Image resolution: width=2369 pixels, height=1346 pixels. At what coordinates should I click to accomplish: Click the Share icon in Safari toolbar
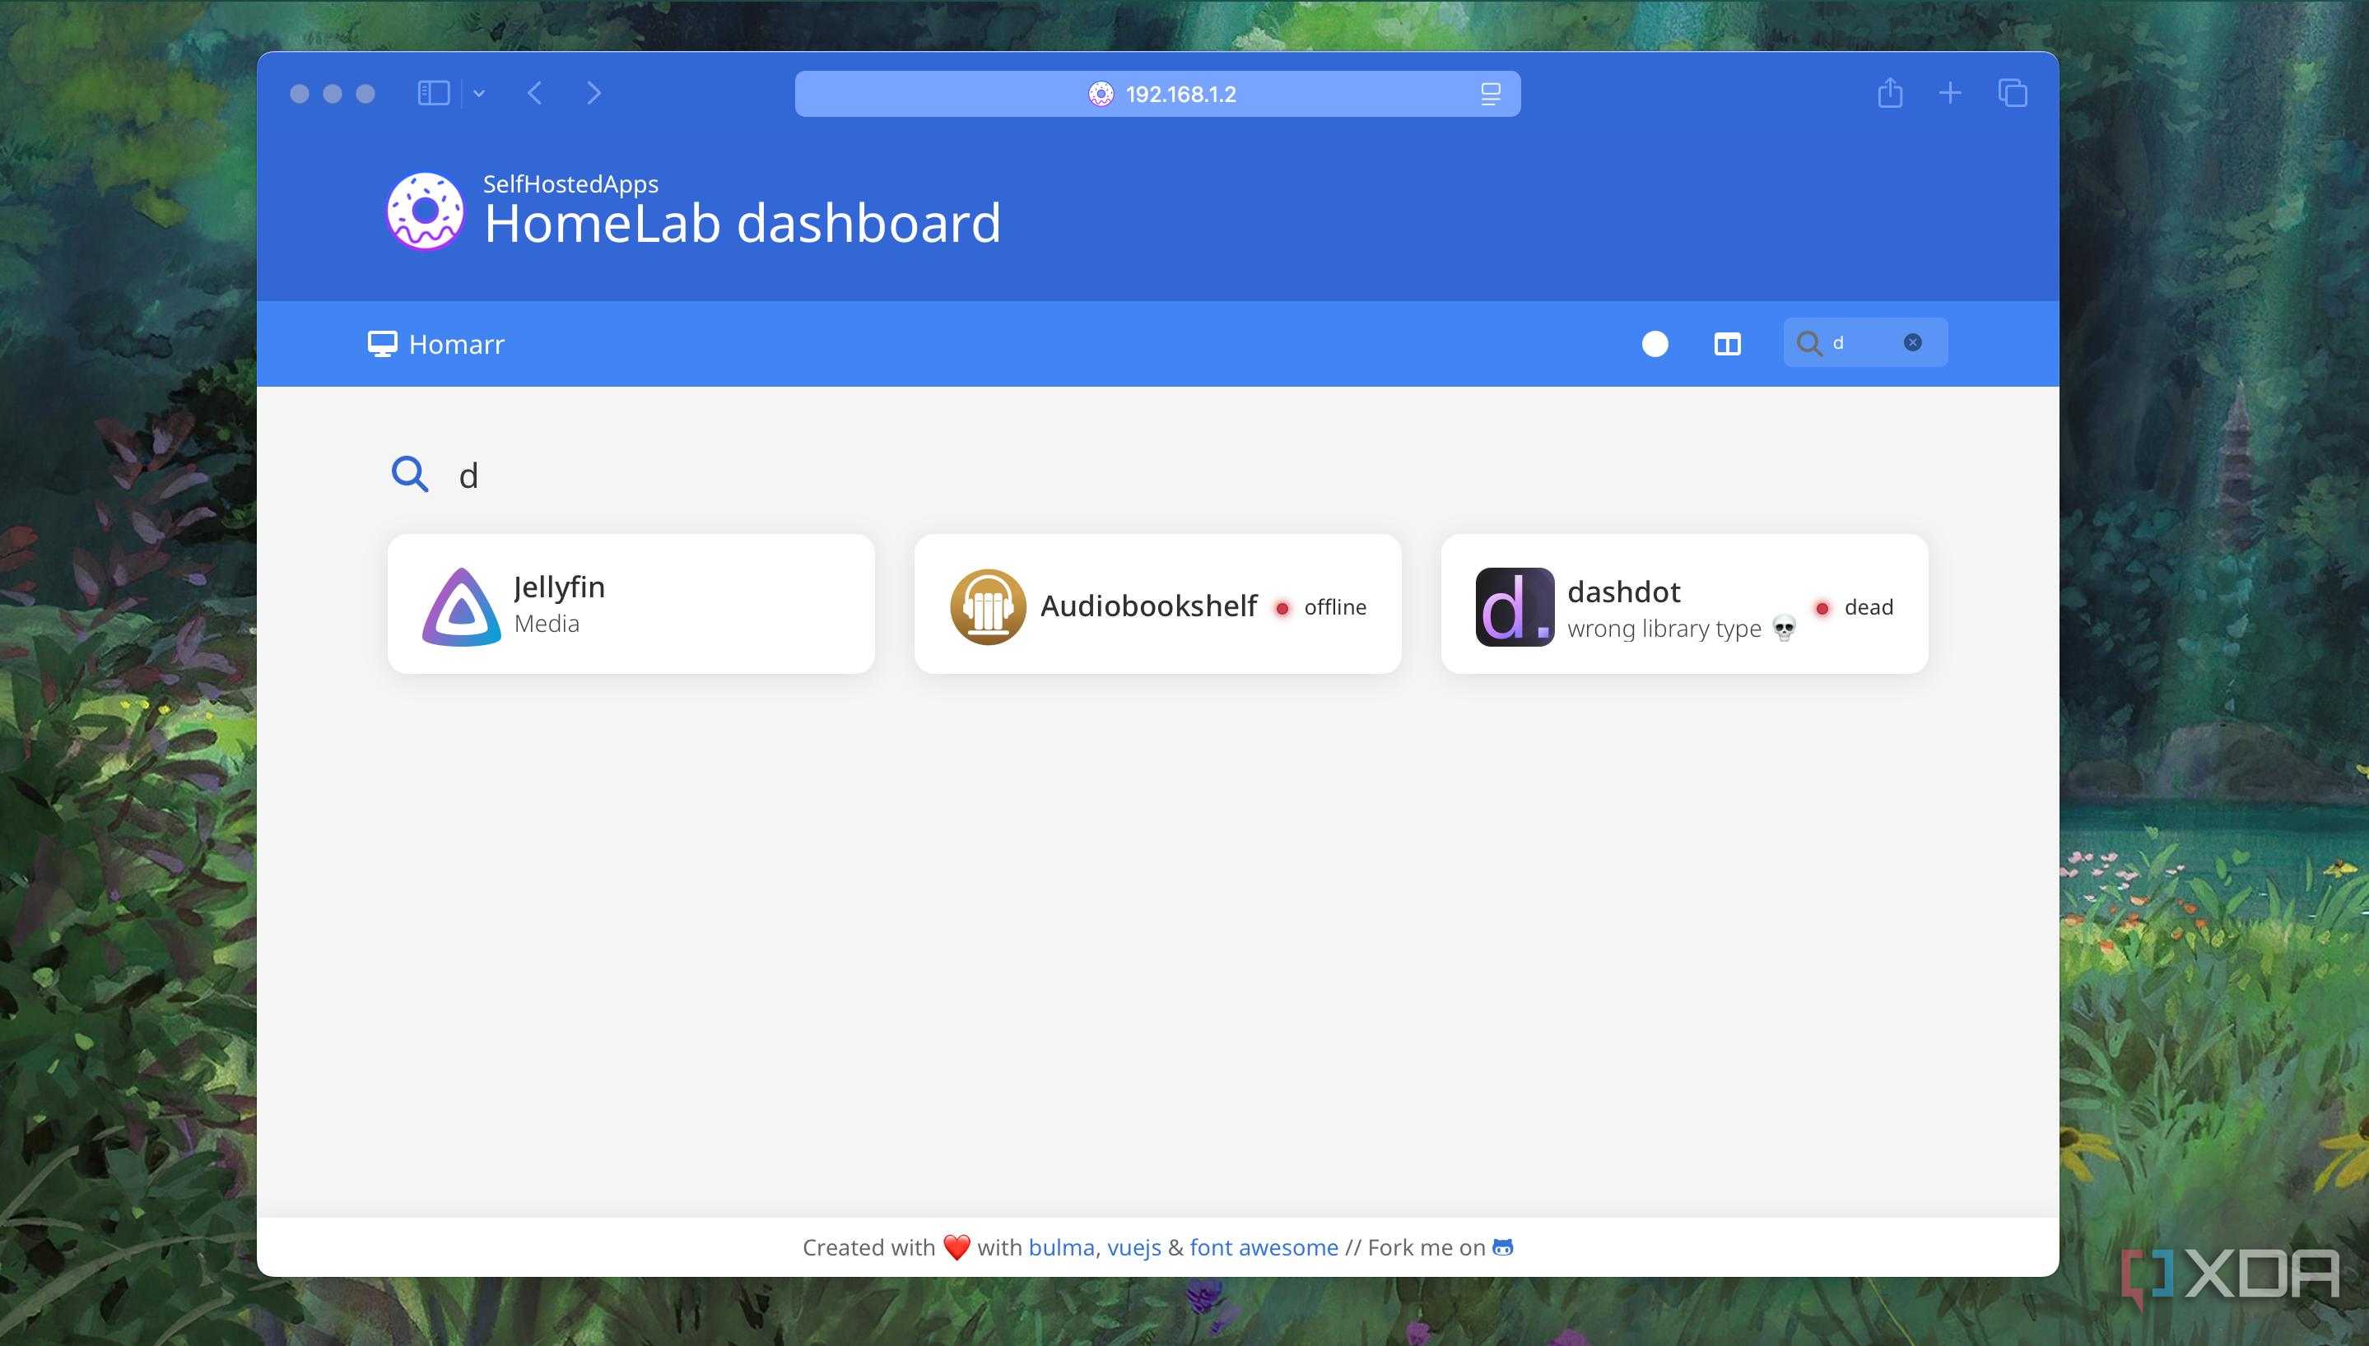pos(1890,92)
